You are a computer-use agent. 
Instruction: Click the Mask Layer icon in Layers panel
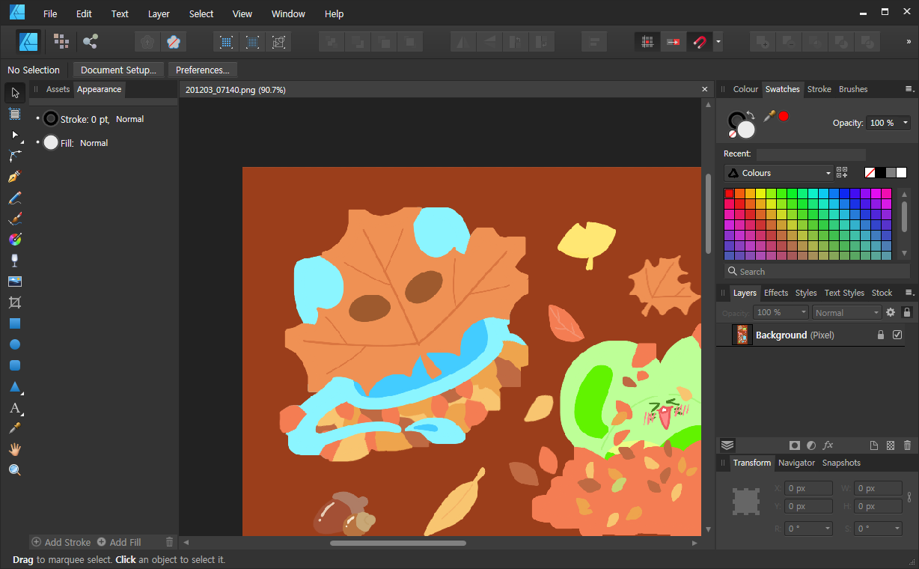795,445
